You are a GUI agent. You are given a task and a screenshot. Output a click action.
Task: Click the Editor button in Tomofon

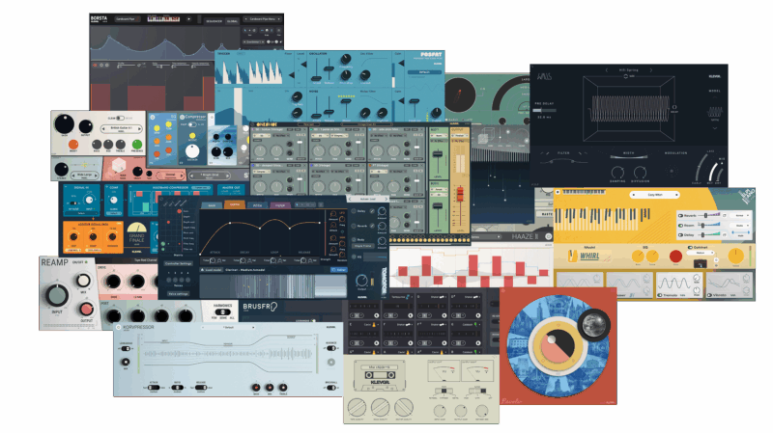coord(339,270)
